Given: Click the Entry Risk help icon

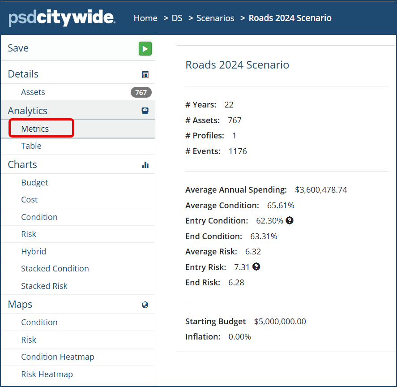Looking at the screenshot, I should [x=256, y=267].
